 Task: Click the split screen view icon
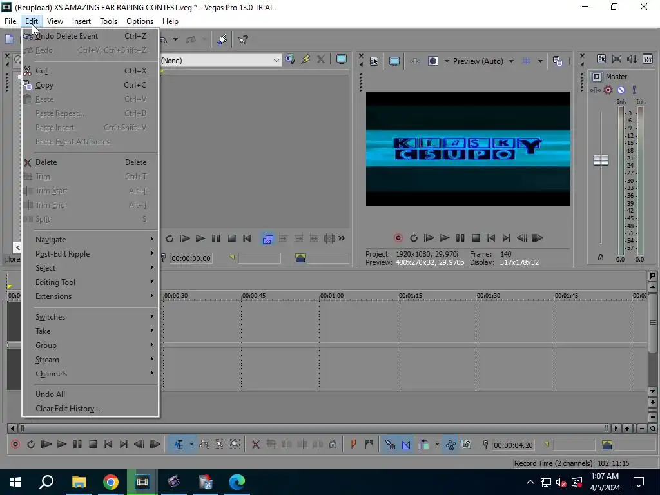[x=432, y=61]
